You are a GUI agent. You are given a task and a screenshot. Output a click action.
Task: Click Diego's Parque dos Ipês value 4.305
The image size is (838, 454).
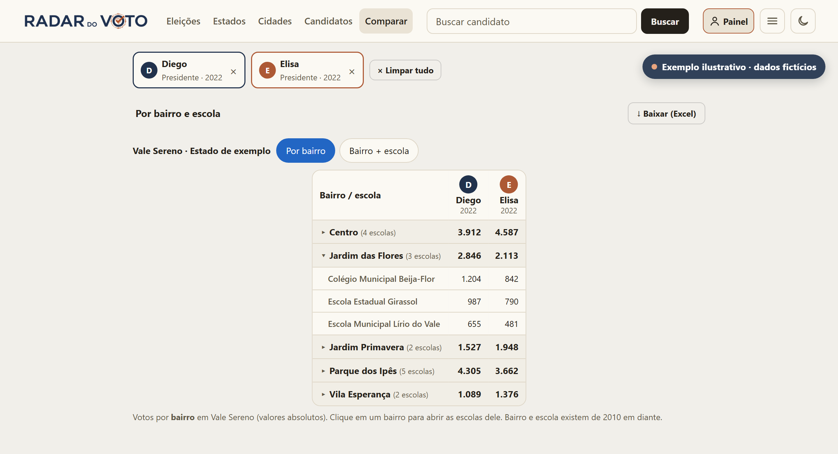[x=469, y=371]
